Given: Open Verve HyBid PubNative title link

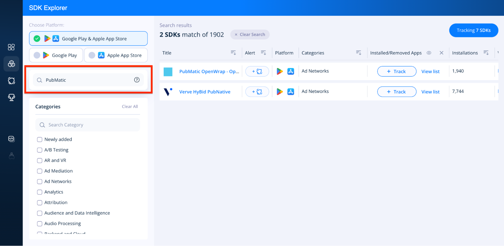Looking at the screenshot, I should [x=205, y=92].
